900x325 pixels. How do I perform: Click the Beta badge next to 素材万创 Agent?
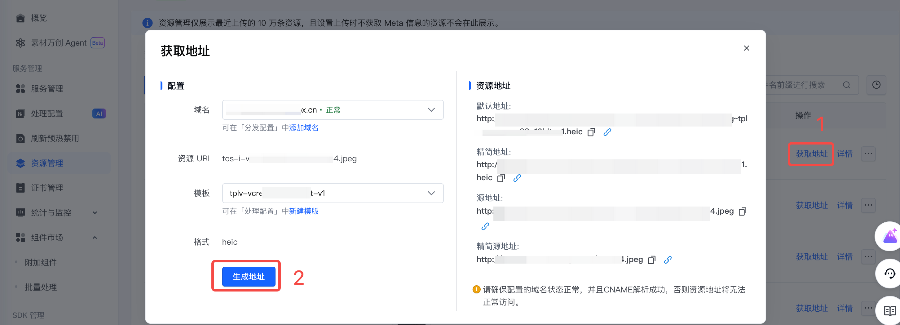98,42
